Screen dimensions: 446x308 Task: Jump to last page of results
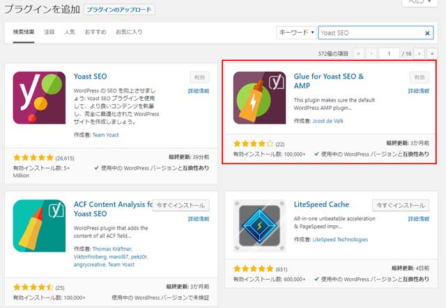coord(432,54)
